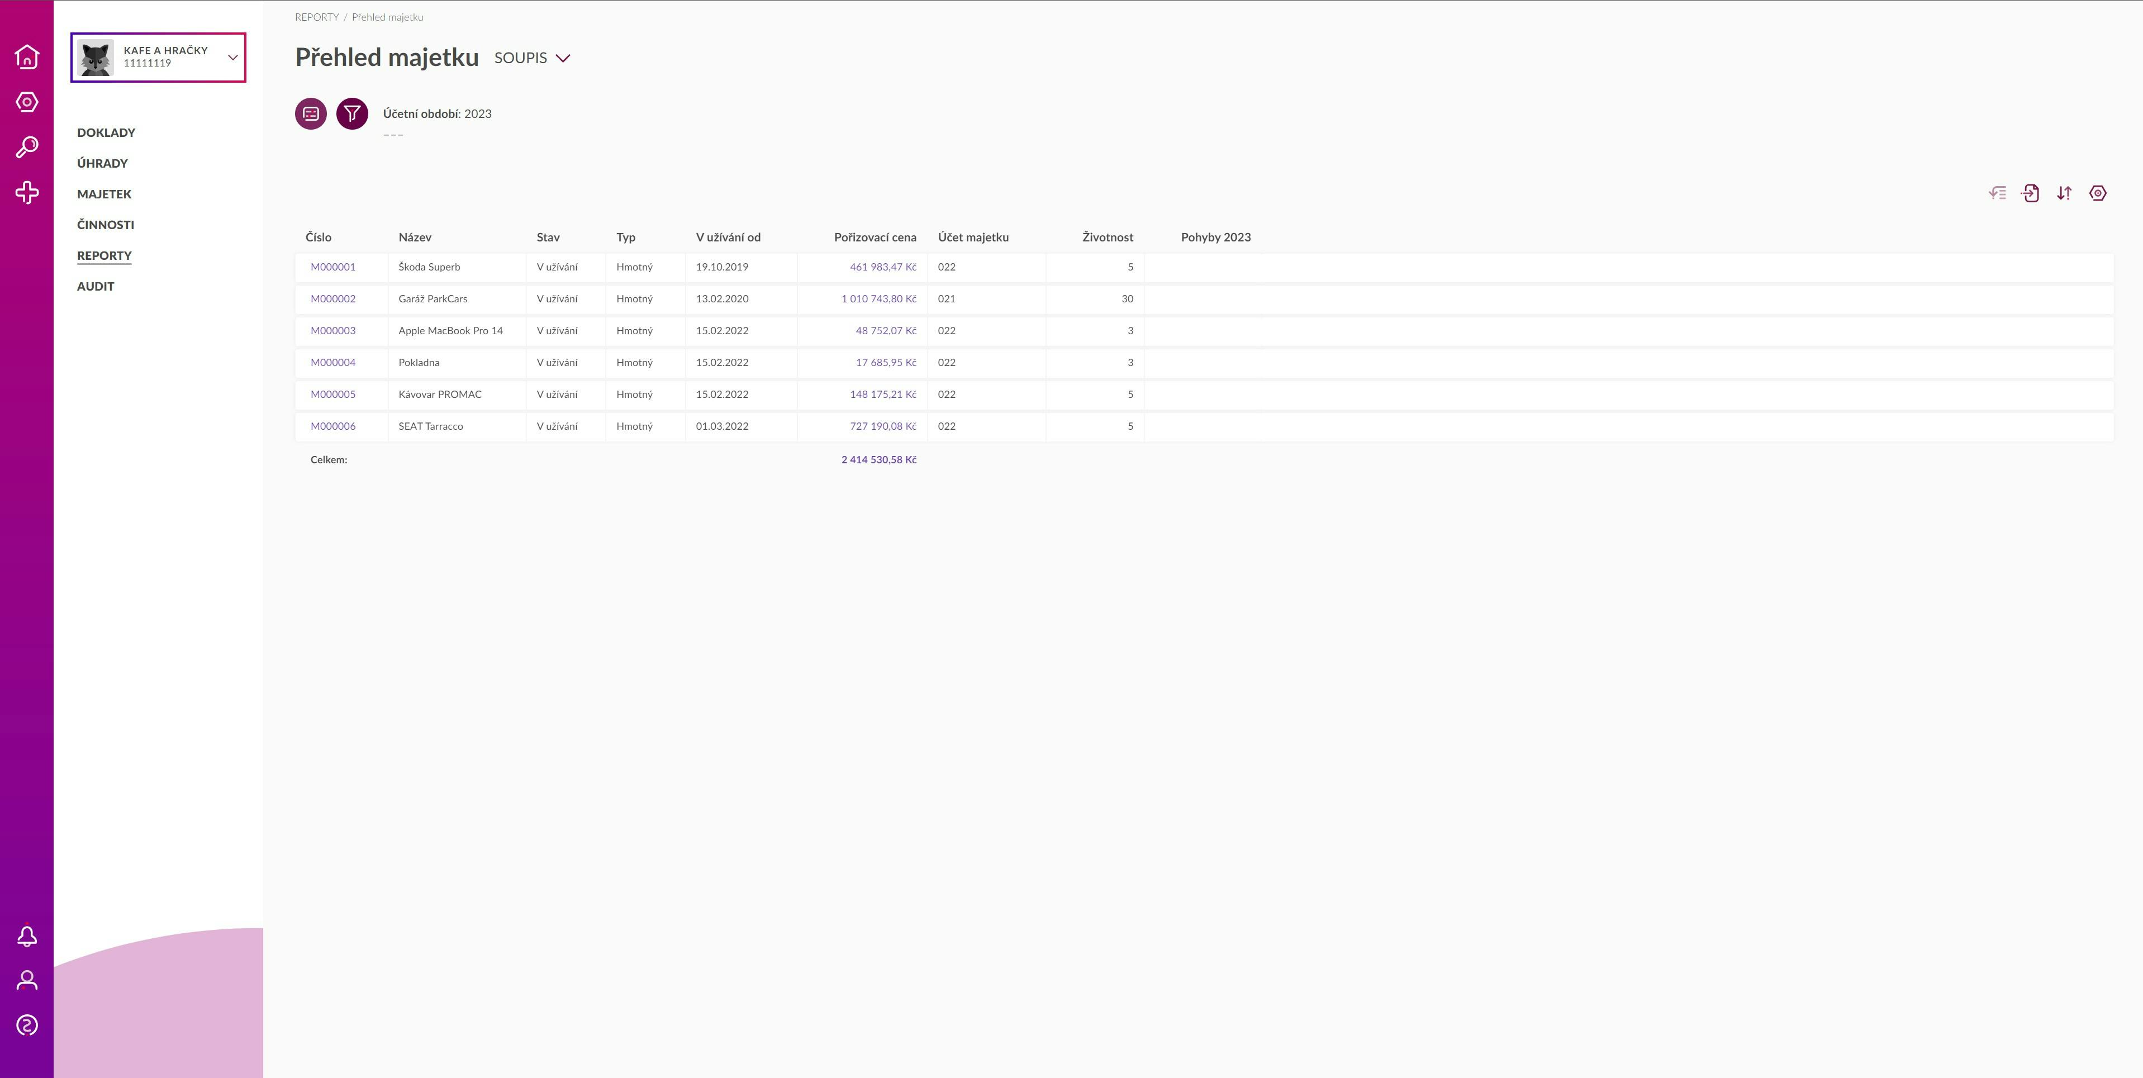The image size is (2143, 1078).
Task: Open the settings hexagon icon in sidebar
Action: (x=27, y=102)
